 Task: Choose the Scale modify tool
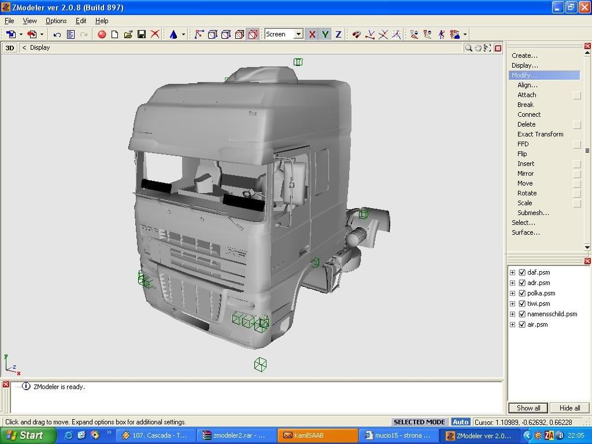coord(524,203)
